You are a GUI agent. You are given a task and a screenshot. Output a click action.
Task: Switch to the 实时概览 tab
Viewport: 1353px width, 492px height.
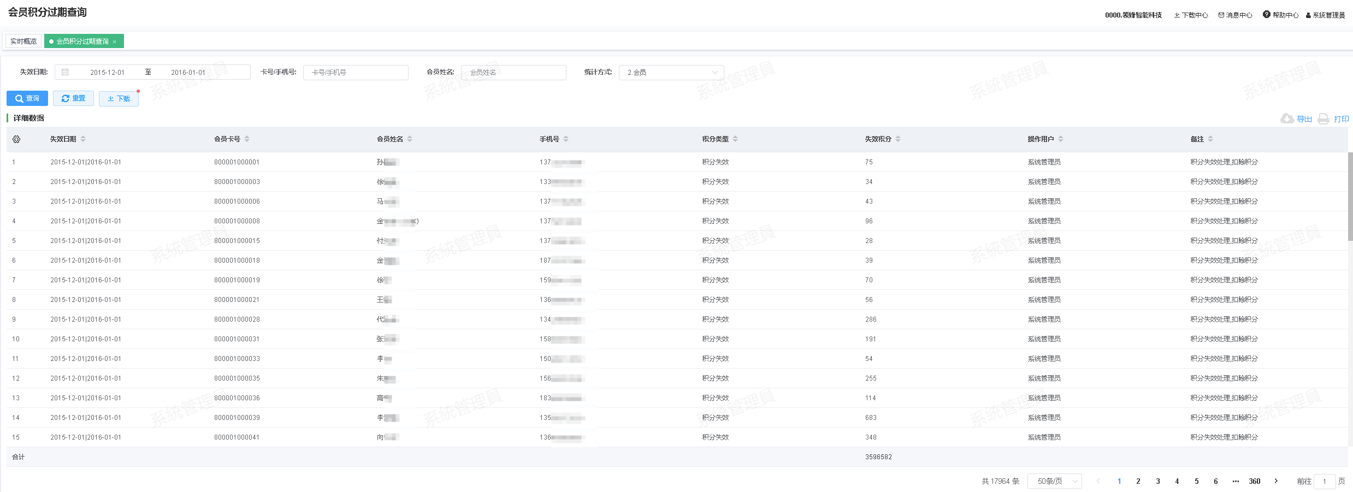(x=23, y=42)
